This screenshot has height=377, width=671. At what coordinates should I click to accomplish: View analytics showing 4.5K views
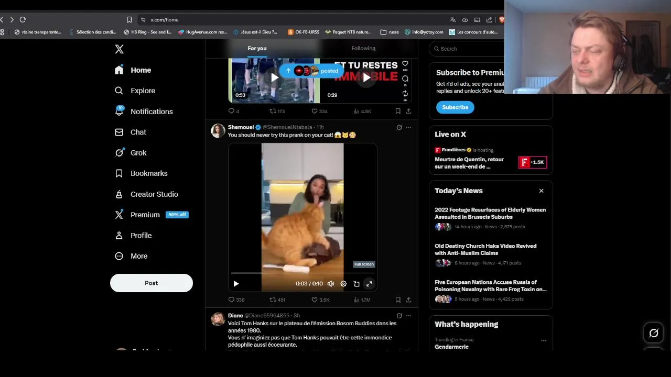(362, 111)
